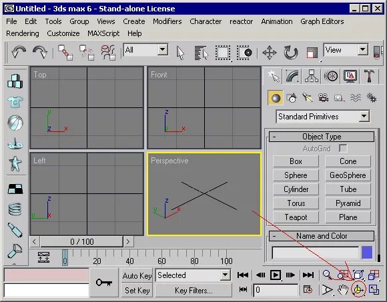Toggle the Auto Key animation mode
387x302 pixels.
[x=137, y=275]
